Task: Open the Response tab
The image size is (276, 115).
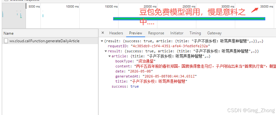Action: click(156, 33)
